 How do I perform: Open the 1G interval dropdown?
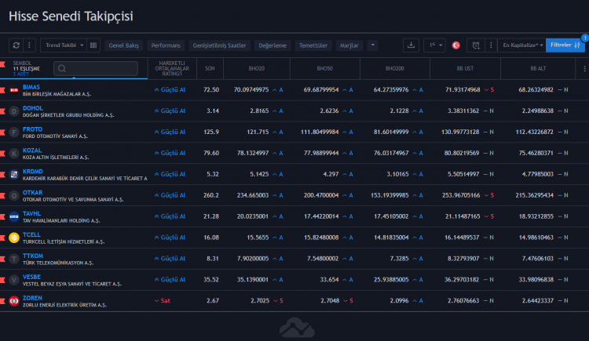tap(435, 45)
